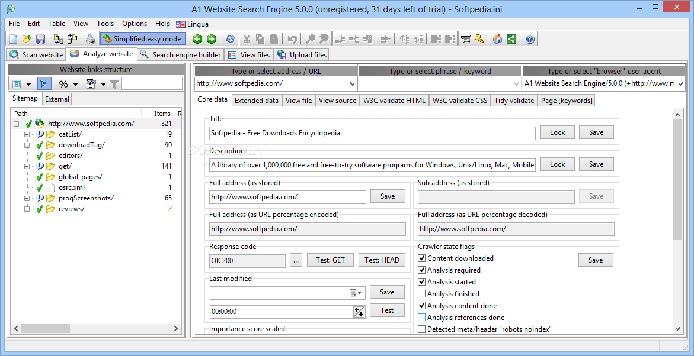Click the gray filter funnel icon
Viewport: 694px width, 356px height.
114,84
